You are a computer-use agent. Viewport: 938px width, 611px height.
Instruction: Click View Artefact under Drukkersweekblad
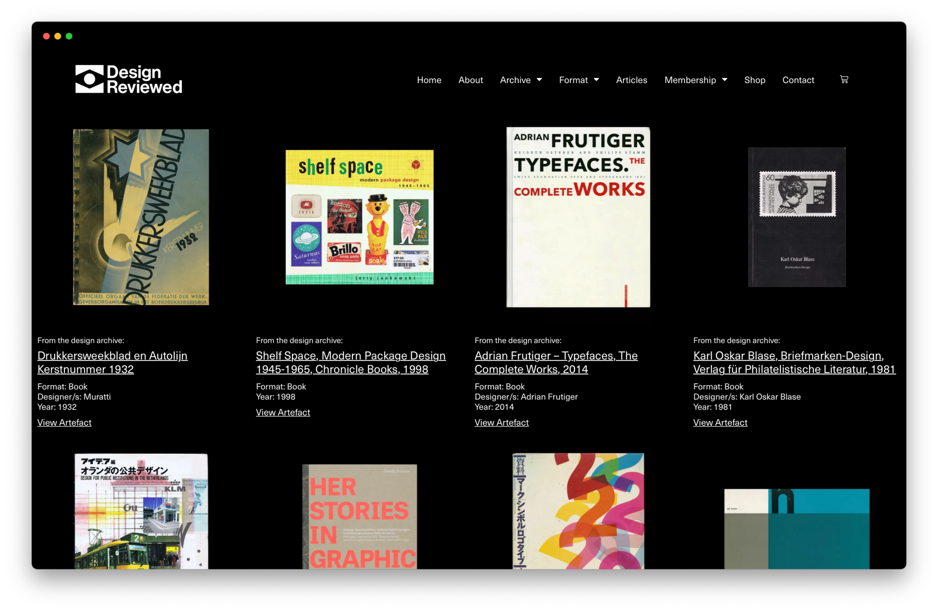(x=64, y=423)
